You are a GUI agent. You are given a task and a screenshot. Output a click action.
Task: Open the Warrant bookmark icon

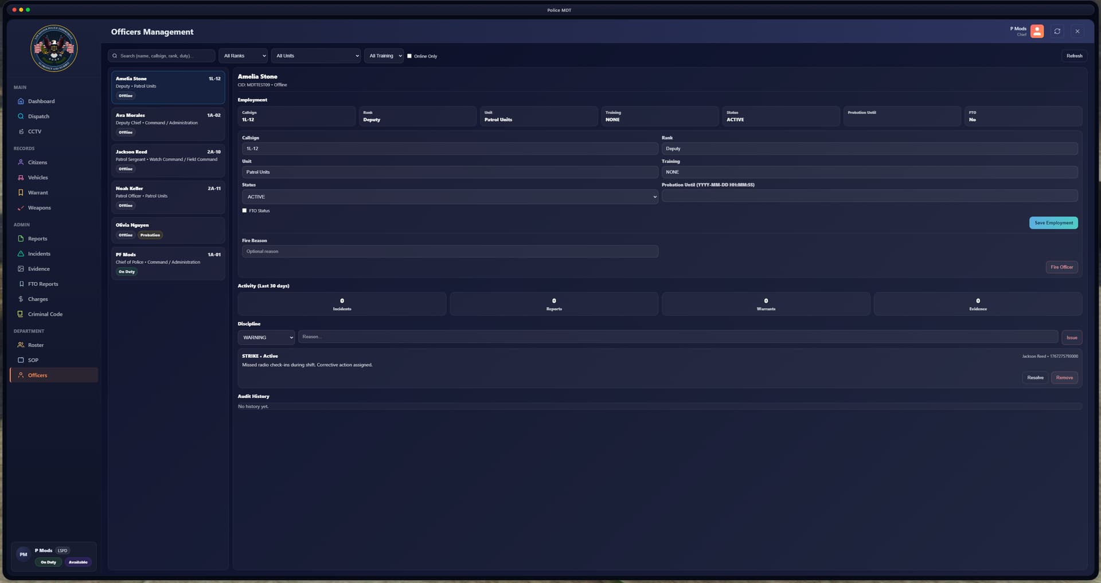click(21, 193)
